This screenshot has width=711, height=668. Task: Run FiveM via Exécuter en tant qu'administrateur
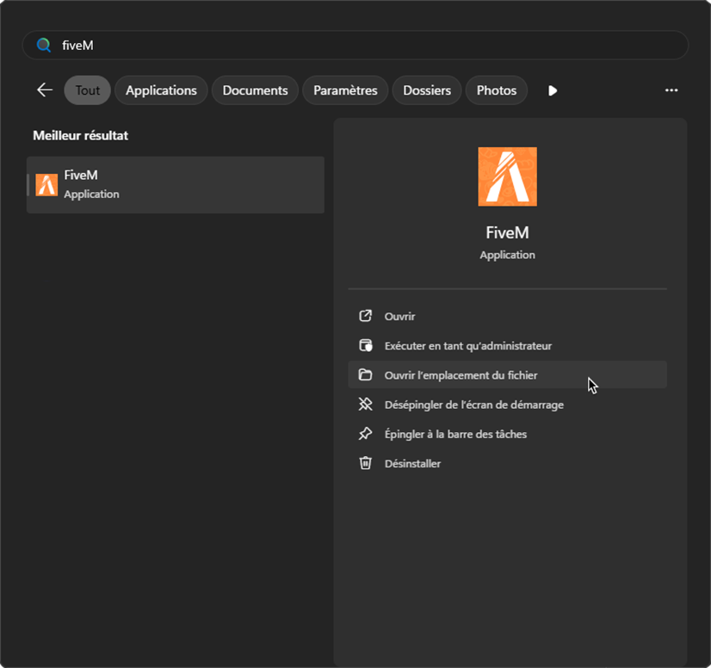click(x=467, y=346)
